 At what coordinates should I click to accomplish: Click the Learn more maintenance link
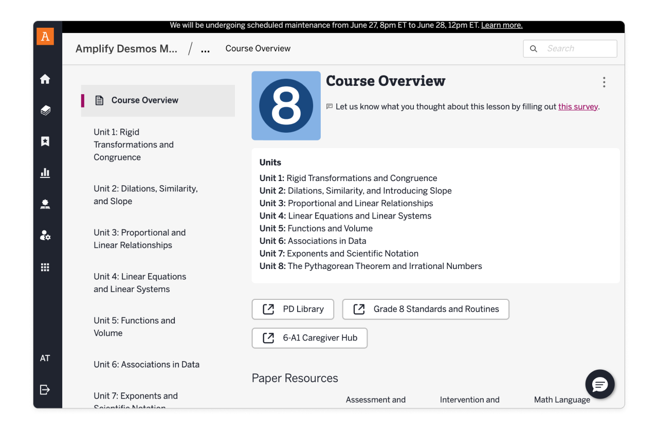point(501,25)
